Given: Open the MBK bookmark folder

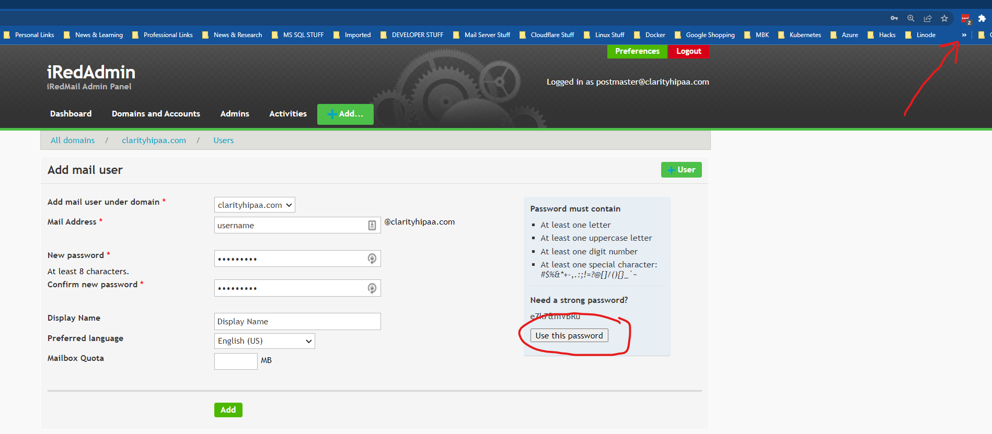Looking at the screenshot, I should (x=756, y=35).
